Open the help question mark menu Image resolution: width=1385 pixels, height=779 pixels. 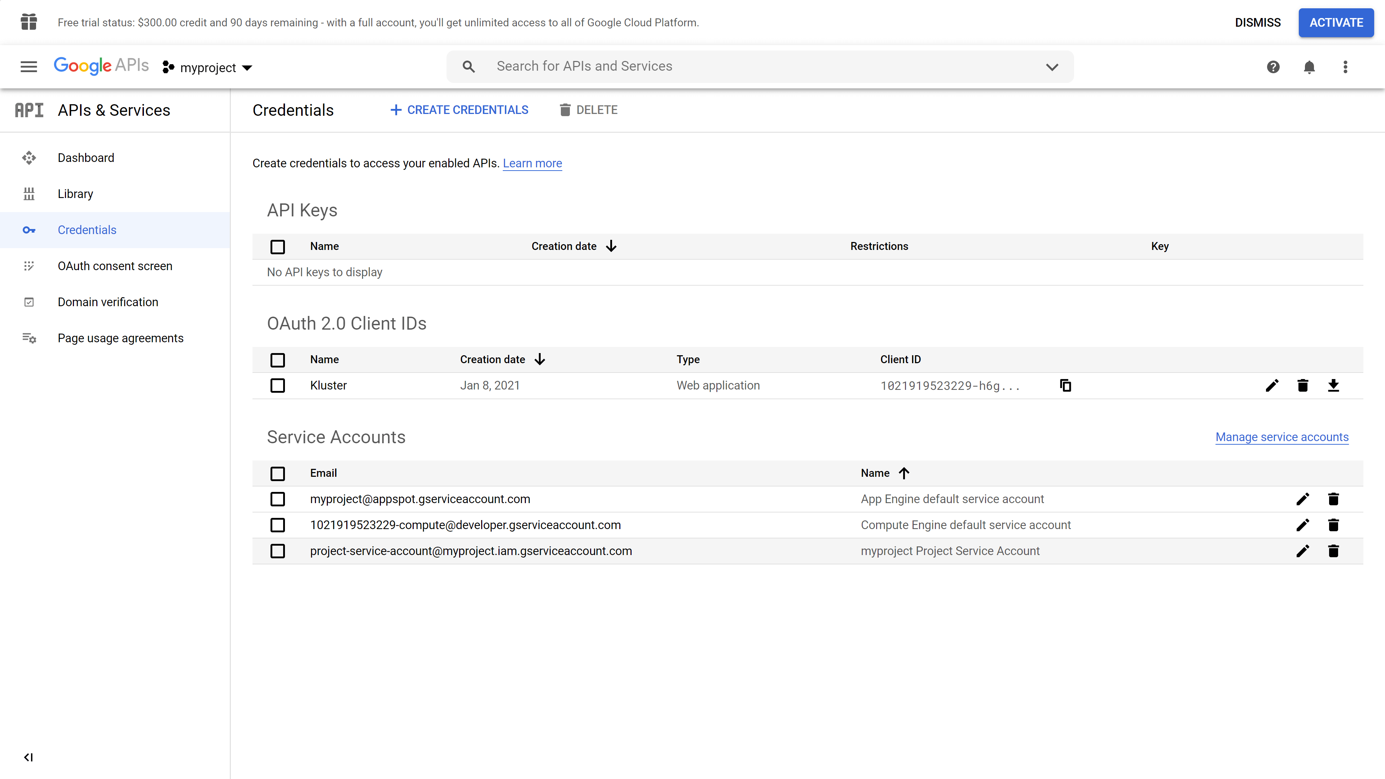(x=1272, y=67)
